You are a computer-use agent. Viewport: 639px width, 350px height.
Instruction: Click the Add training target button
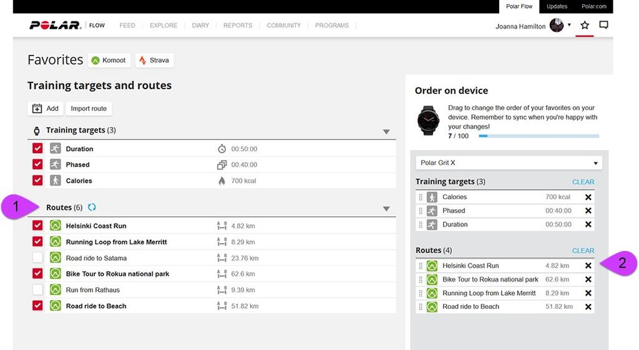click(45, 108)
